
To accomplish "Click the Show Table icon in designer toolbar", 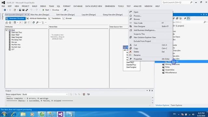I will [x=25, y=22].
